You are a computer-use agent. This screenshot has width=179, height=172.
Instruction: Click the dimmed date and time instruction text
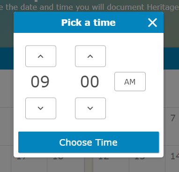pyautogui.click(x=89, y=7)
